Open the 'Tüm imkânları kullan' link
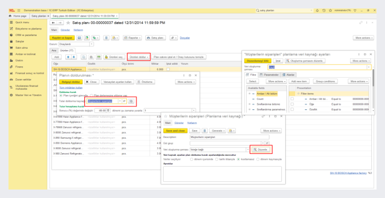Viewport: 385px width, 198px height. click(x=71, y=88)
